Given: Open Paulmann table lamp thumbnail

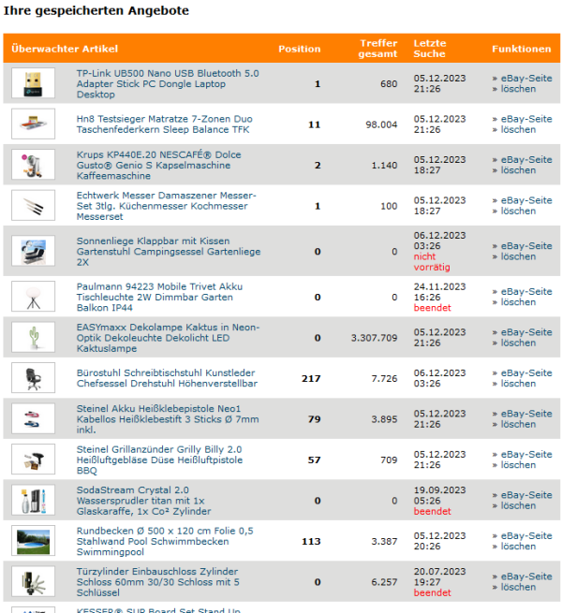Looking at the screenshot, I should click(34, 297).
